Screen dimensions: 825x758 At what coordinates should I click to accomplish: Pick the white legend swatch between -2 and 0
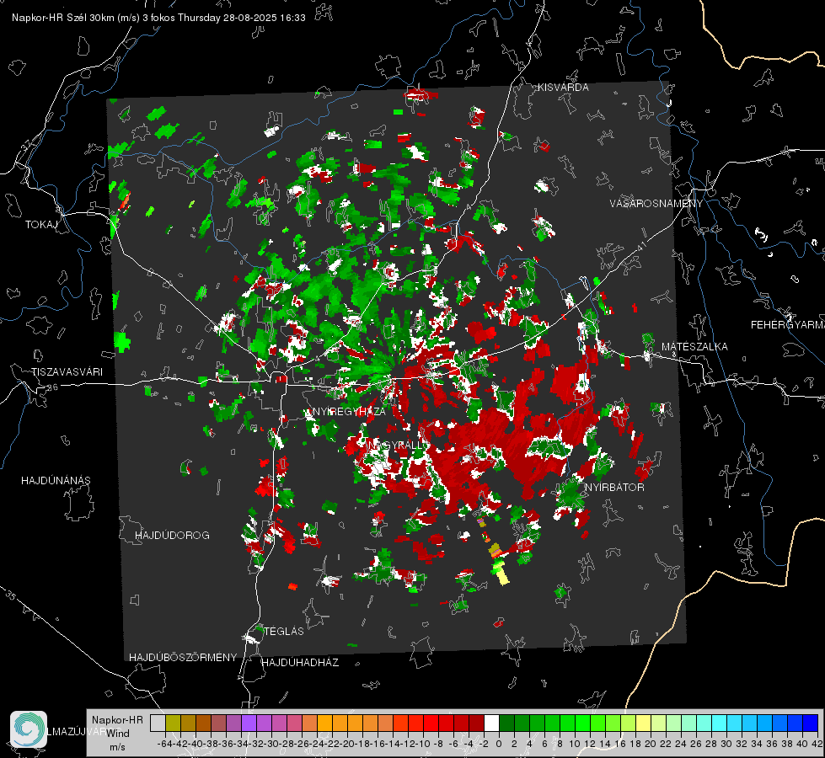[x=491, y=723]
